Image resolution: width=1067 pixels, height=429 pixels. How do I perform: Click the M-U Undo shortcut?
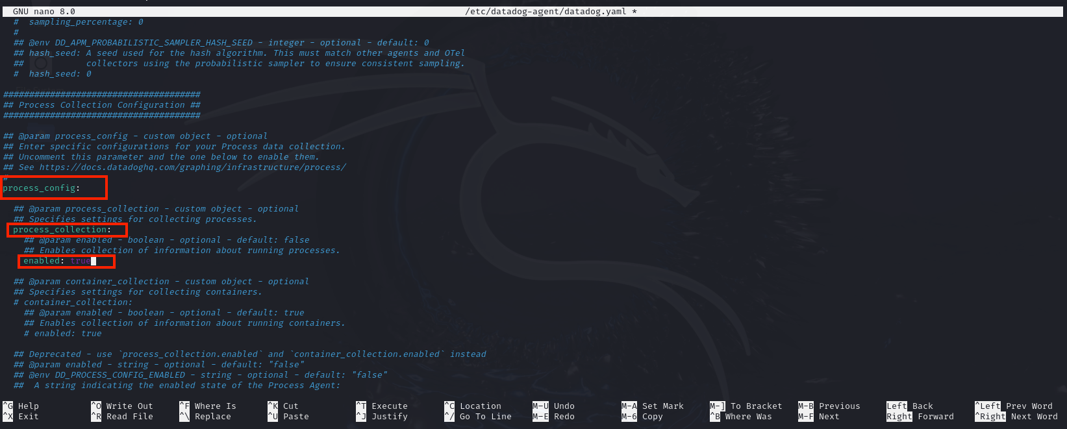553,406
